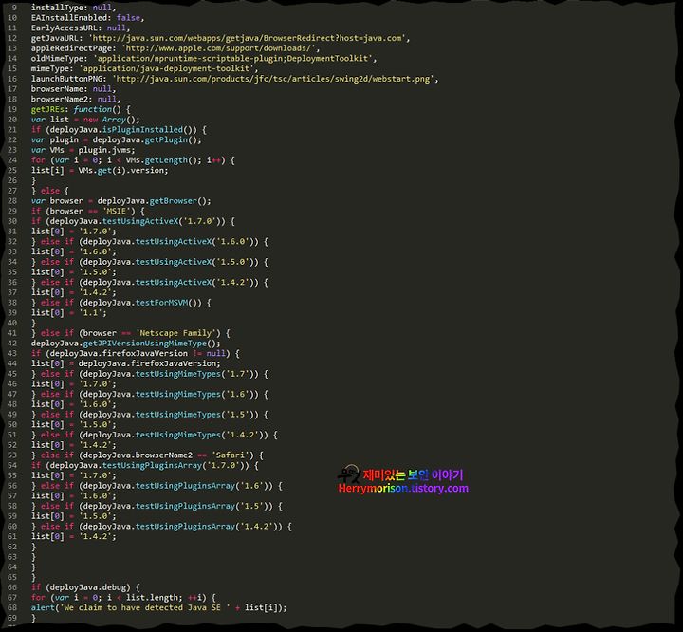Click testUsingMimeTypes('1.7') call

point(197,374)
